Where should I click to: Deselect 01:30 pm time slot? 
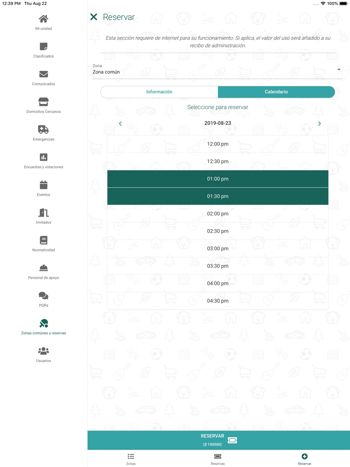218,196
